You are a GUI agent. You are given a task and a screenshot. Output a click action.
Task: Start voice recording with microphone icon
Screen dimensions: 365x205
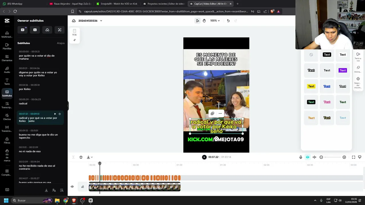pos(301,157)
